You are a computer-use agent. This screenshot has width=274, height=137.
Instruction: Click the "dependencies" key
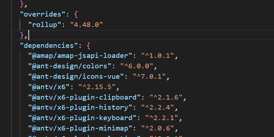click(x=49, y=45)
